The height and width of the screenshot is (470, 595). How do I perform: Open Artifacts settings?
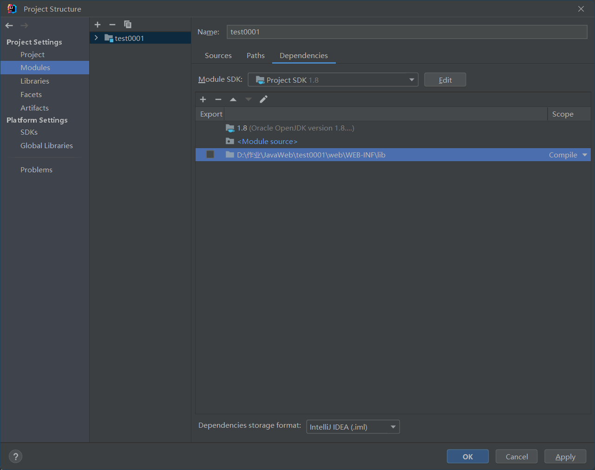coord(34,108)
